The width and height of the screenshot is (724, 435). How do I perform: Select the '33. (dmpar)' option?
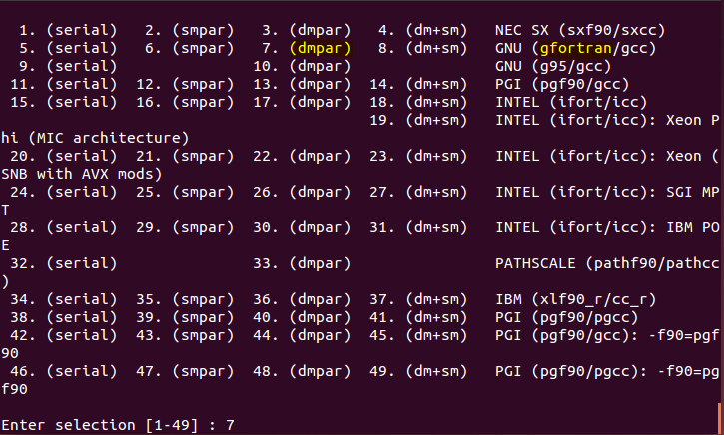pos(302,263)
